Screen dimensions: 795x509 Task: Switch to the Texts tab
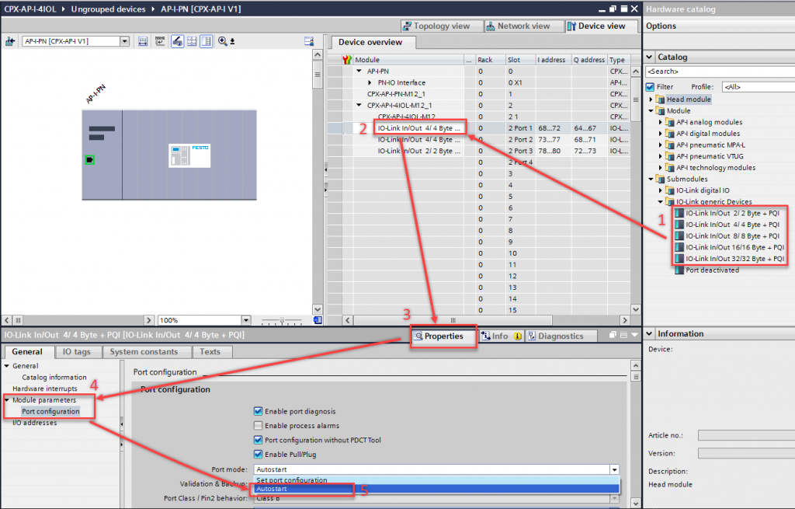pyautogui.click(x=210, y=352)
